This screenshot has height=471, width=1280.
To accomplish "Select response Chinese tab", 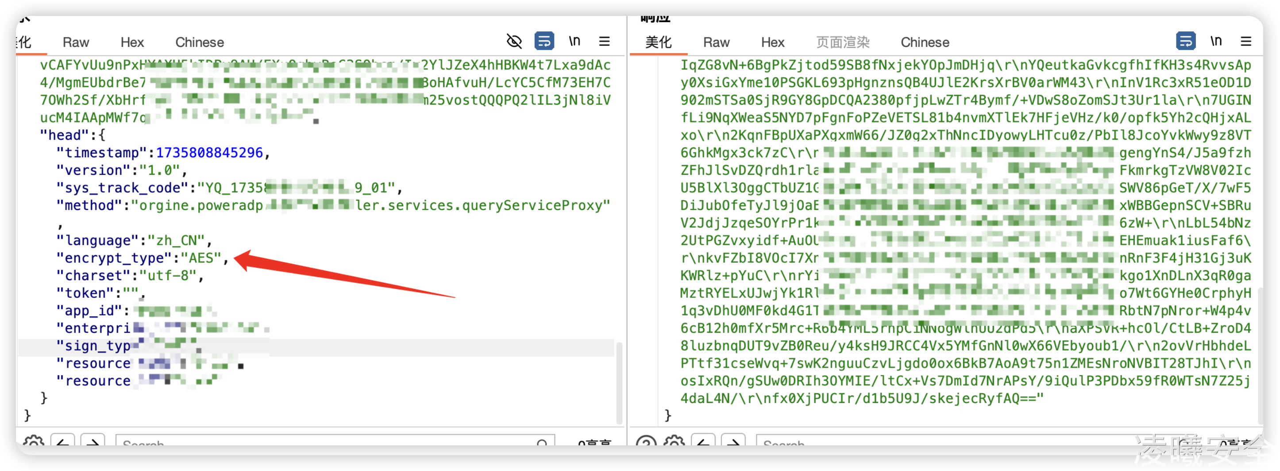I will point(925,43).
